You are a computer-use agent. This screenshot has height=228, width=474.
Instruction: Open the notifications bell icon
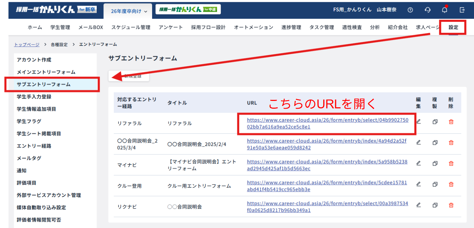(445, 10)
